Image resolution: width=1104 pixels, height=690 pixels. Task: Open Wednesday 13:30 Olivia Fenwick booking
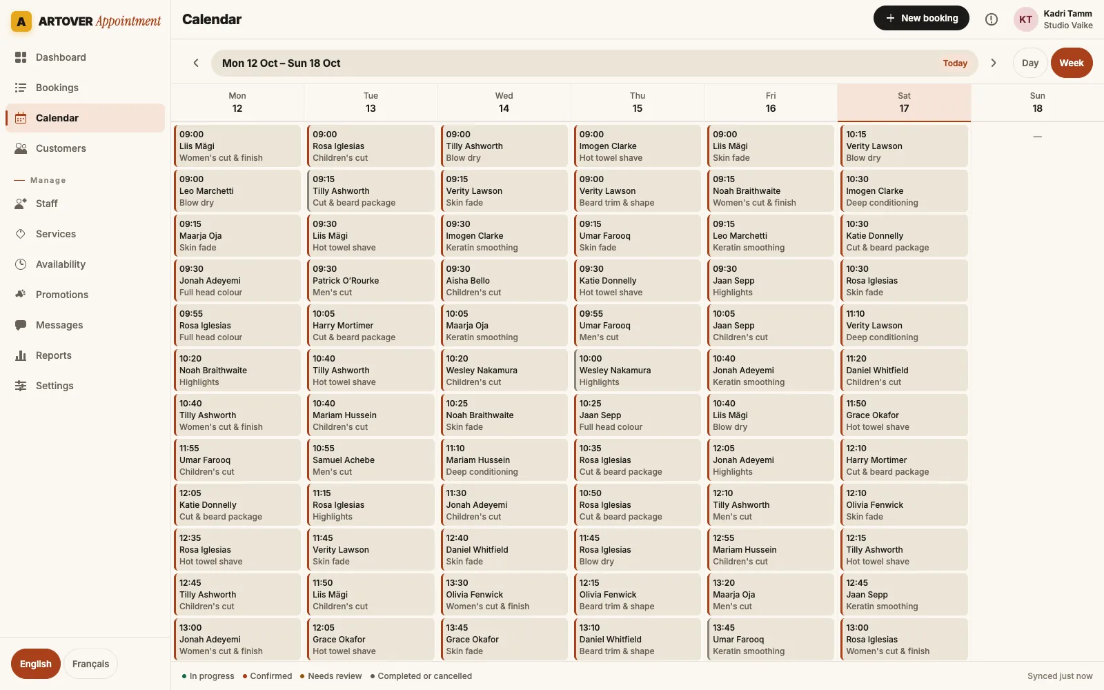[x=504, y=595]
